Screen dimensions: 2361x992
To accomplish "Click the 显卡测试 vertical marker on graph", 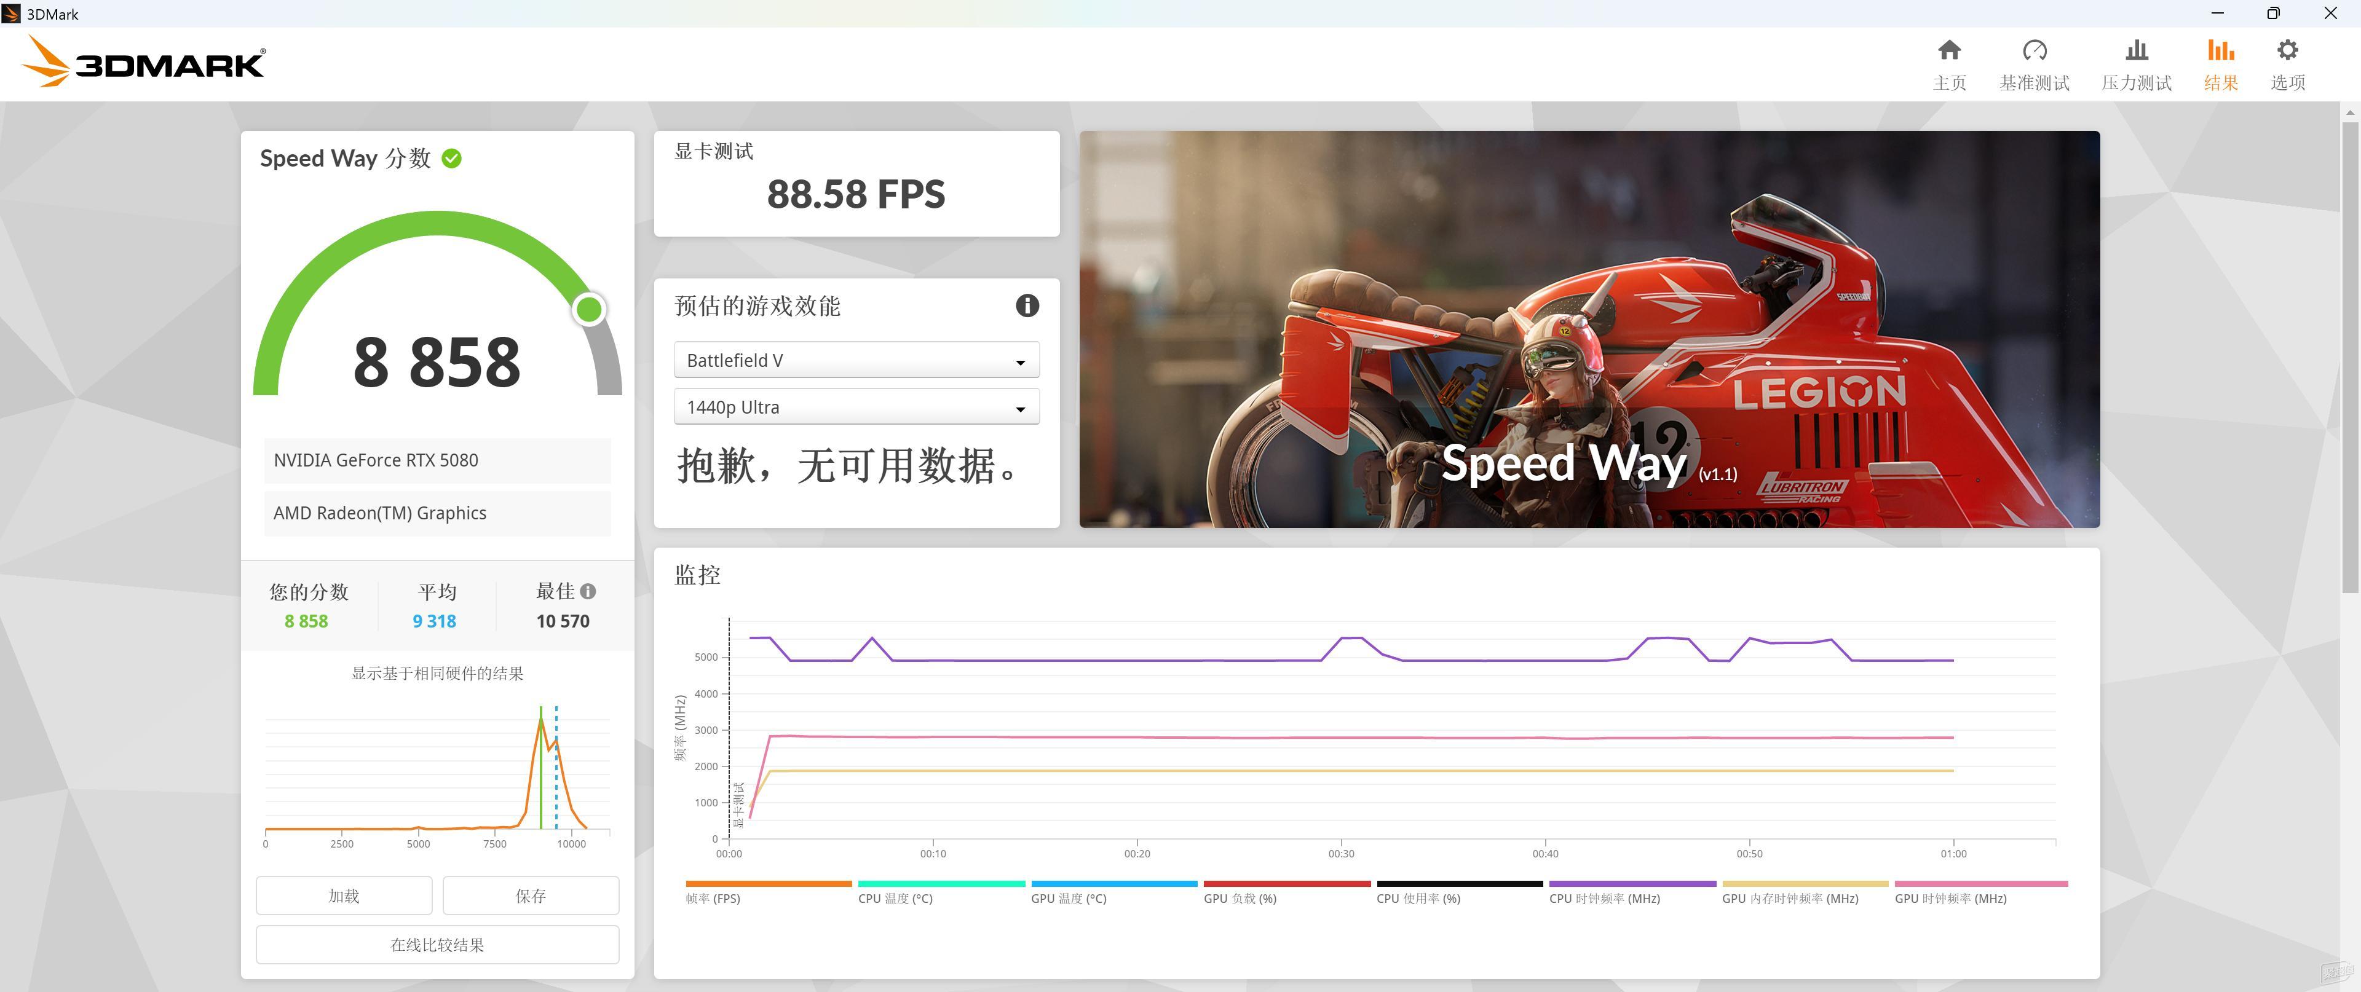I will (738, 804).
